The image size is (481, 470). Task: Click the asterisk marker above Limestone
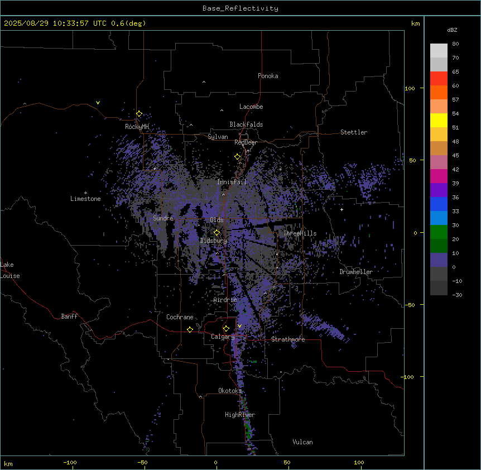[85, 193]
